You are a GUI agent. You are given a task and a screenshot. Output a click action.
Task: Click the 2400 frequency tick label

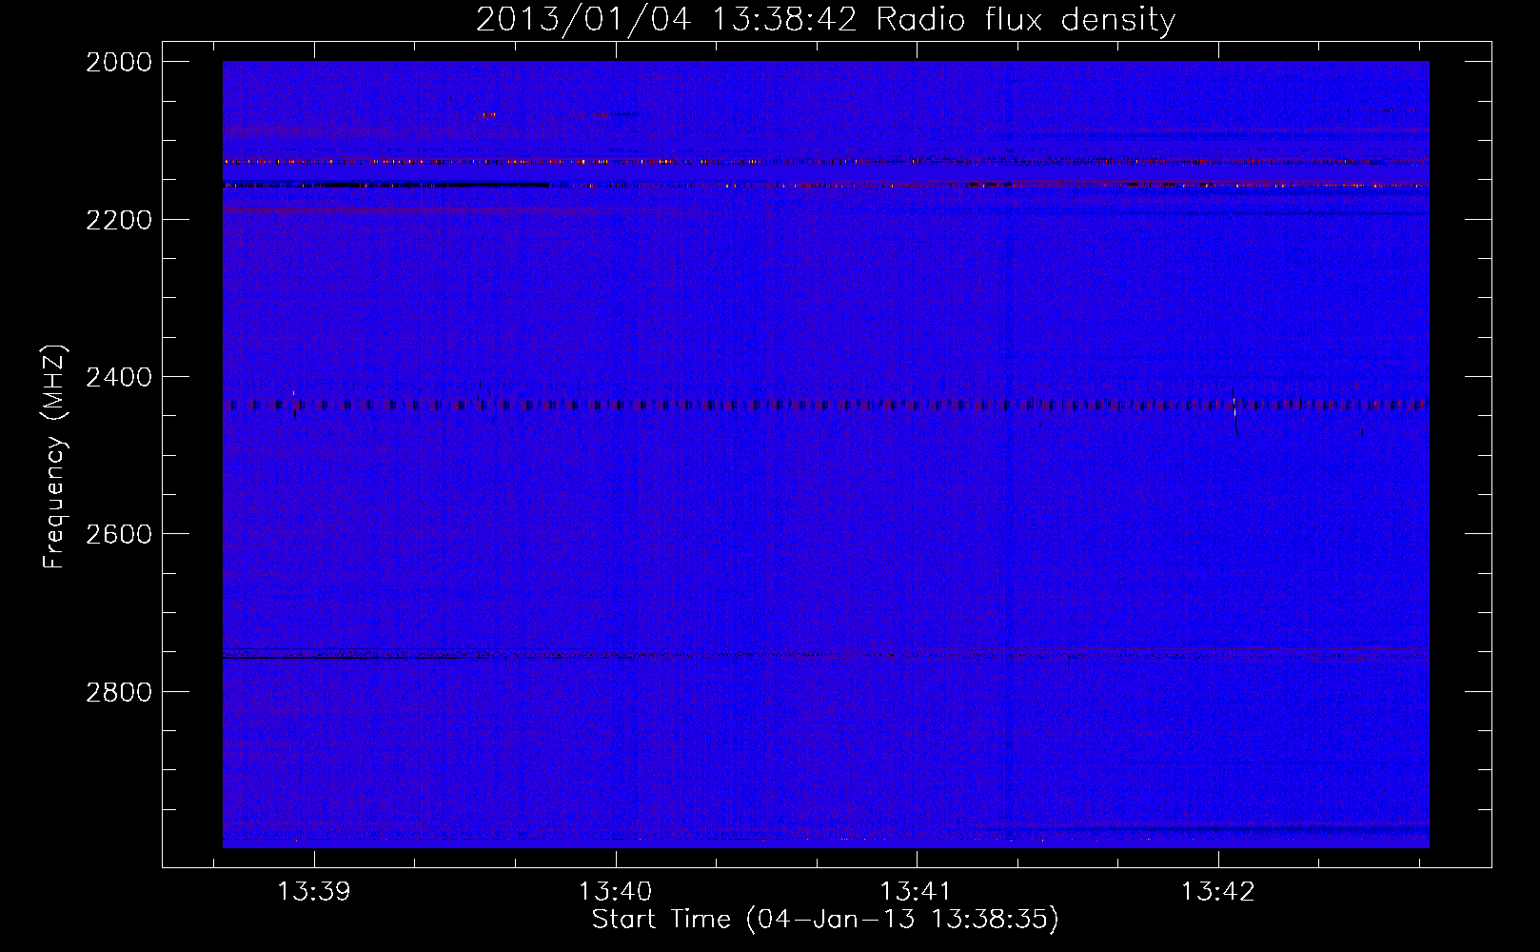click(118, 377)
